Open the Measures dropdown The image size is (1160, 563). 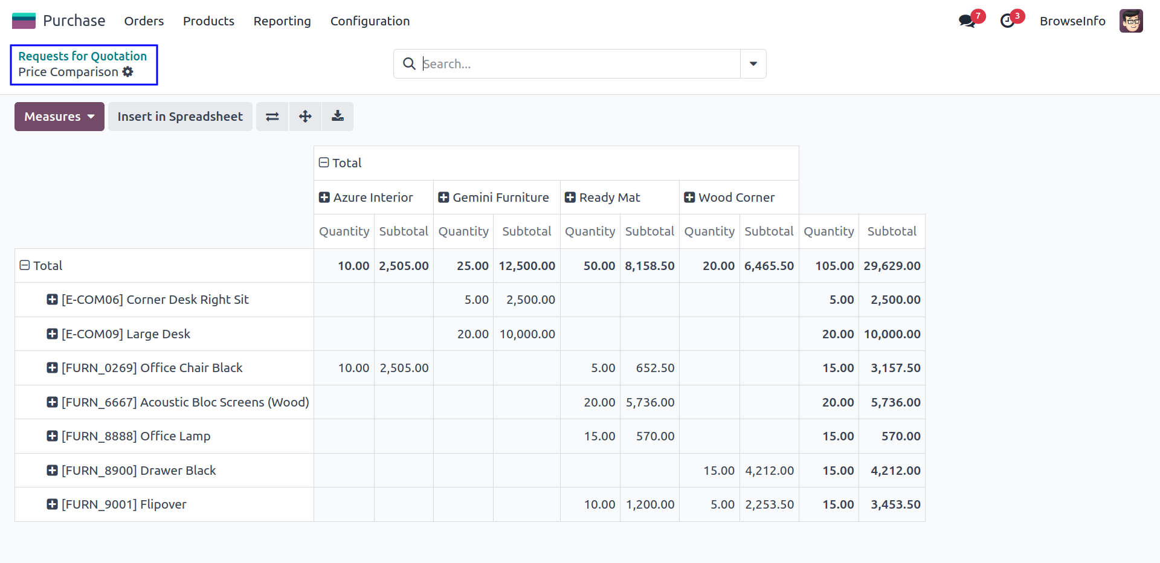pos(59,117)
